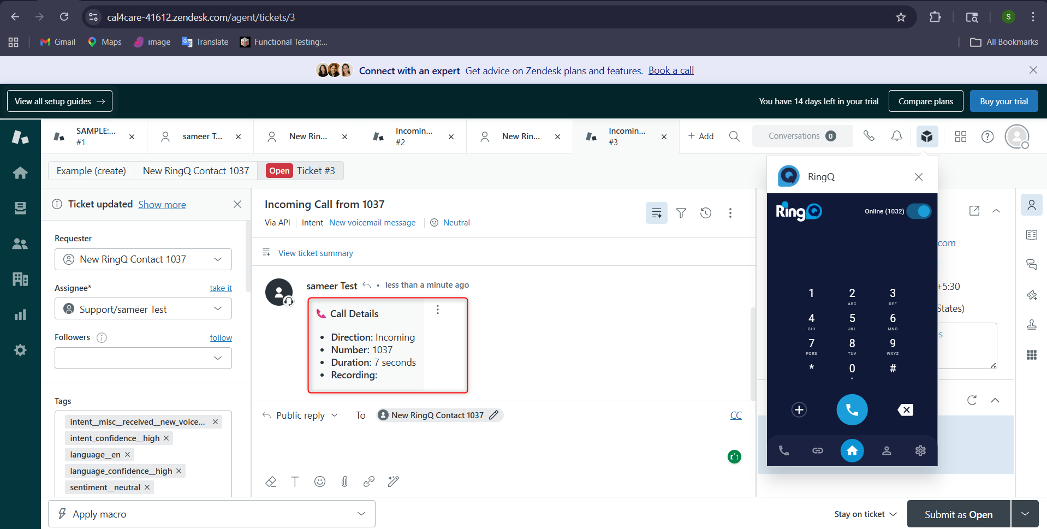Open Call Details comment options menu

click(438, 310)
